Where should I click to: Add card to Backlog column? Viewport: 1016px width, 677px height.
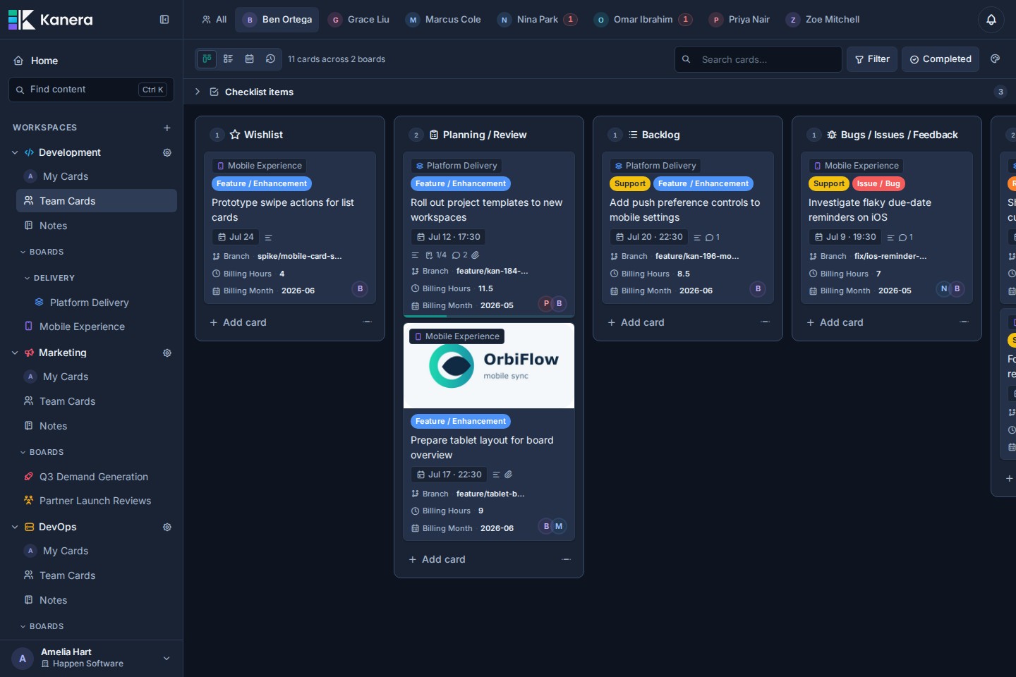click(x=636, y=322)
